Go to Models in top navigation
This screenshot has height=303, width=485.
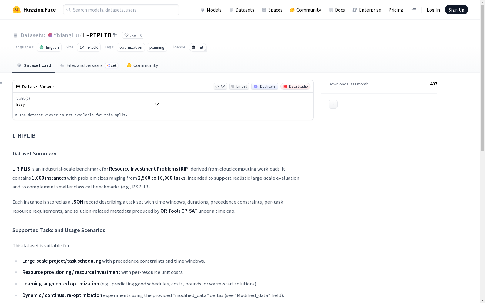tap(211, 10)
